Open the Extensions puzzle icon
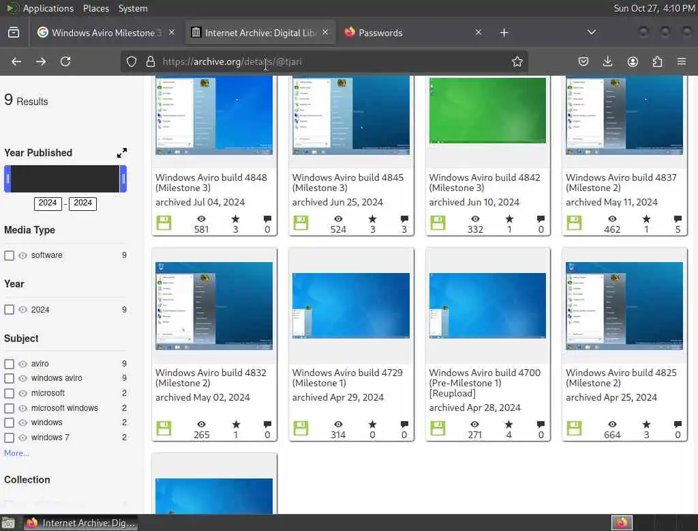Image resolution: width=698 pixels, height=531 pixels. pos(657,61)
